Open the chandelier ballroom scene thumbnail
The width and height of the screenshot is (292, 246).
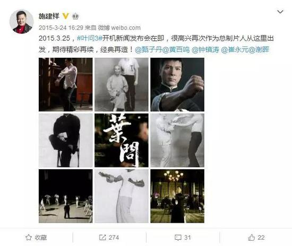click(x=177, y=196)
